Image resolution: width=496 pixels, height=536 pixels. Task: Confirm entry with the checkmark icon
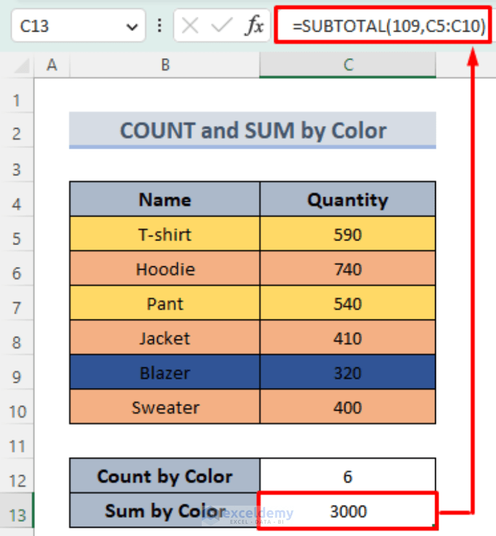pos(222,26)
